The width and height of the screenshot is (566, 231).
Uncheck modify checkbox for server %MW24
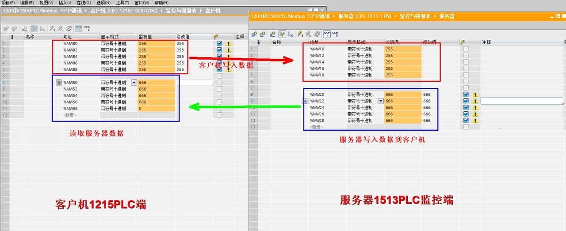466,107
